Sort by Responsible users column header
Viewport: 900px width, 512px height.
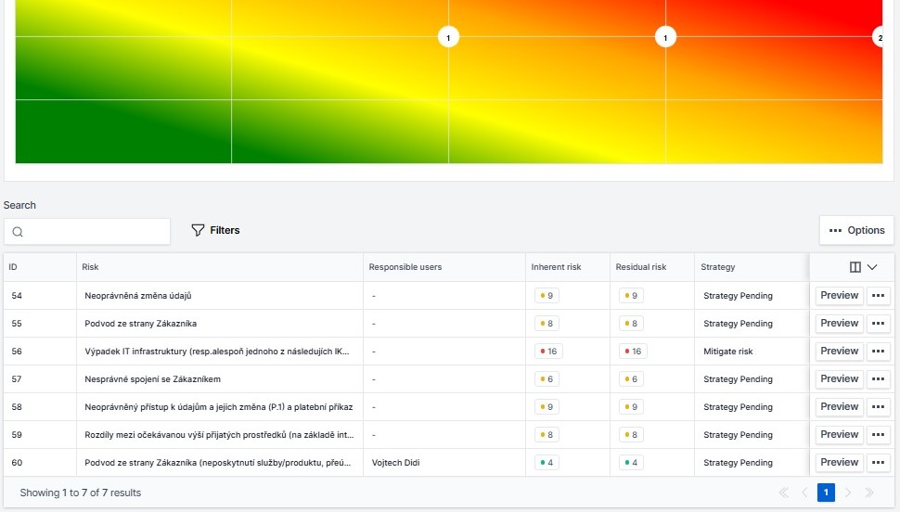[x=405, y=267]
